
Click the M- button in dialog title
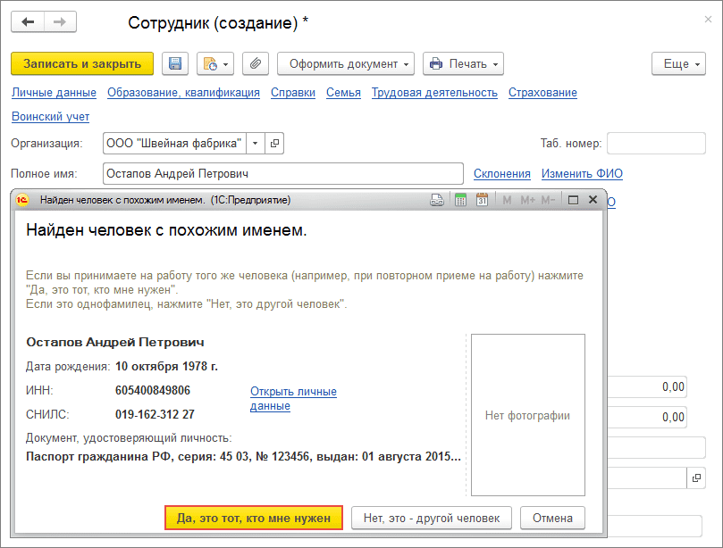click(x=548, y=200)
